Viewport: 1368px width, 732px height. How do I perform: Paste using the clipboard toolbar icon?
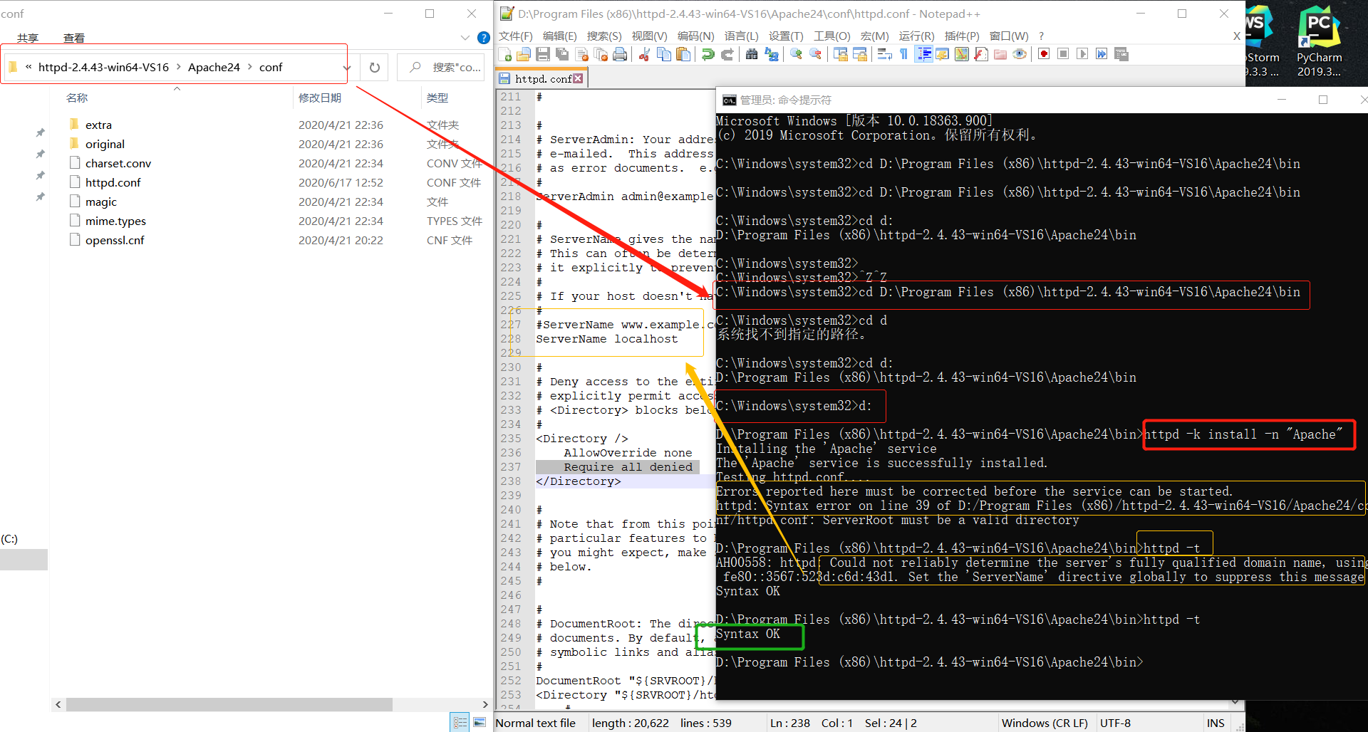tap(683, 54)
